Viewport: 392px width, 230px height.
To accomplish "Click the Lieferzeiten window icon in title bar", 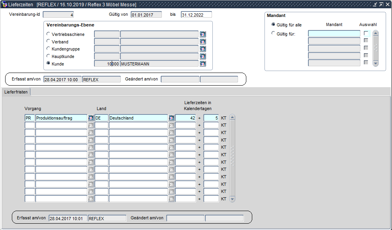I will coord(4,4).
